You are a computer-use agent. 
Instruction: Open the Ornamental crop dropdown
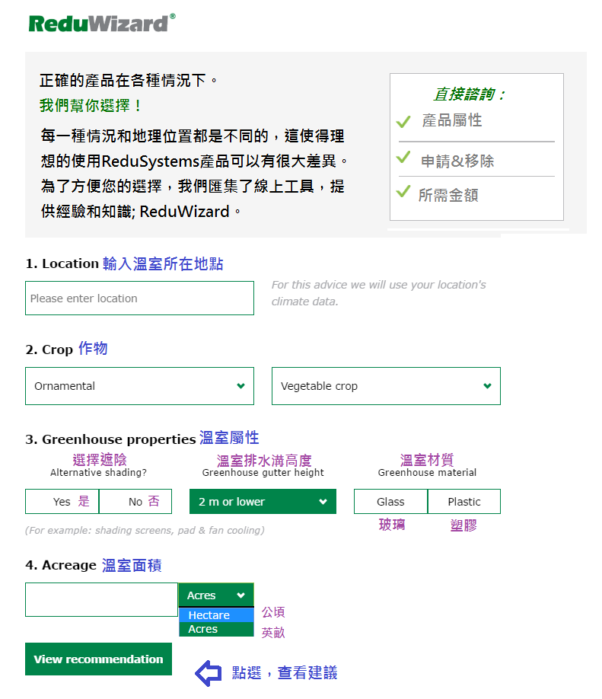pyautogui.click(x=139, y=386)
